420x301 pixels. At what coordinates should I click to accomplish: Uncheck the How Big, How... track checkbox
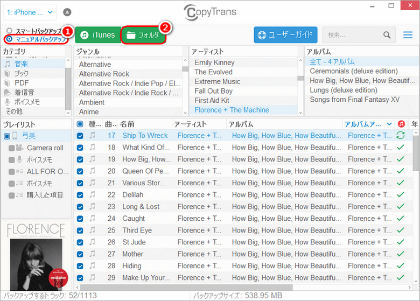tap(80, 159)
